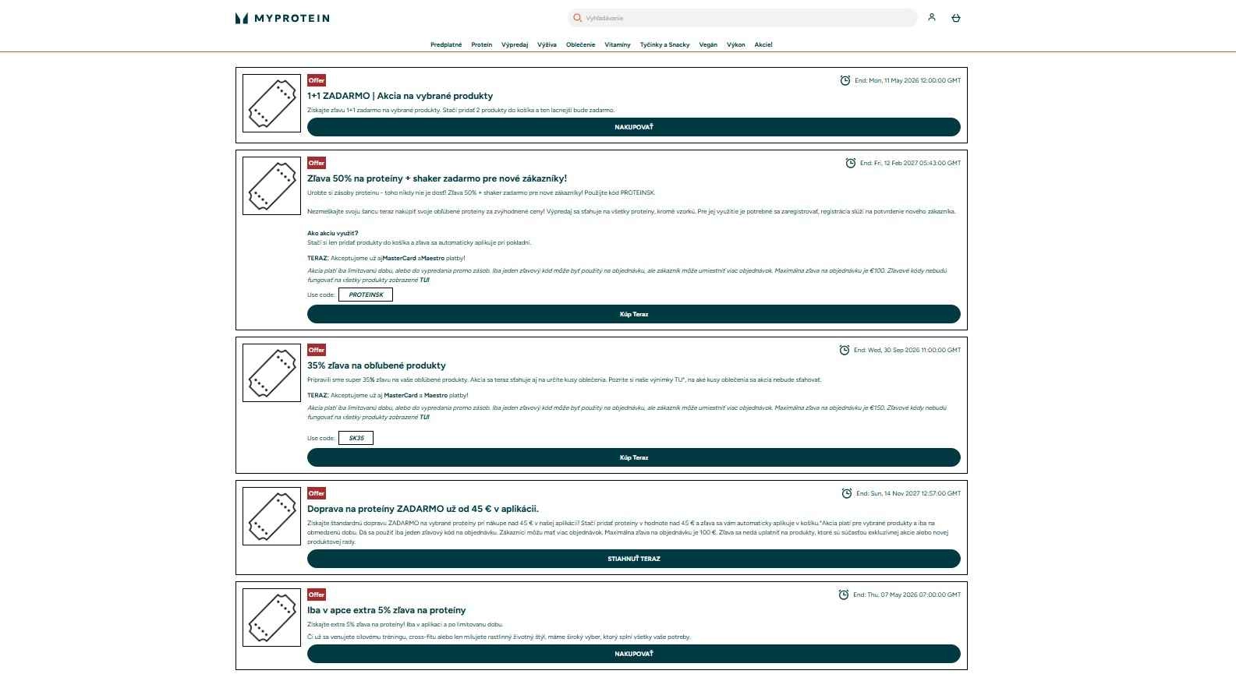
Task: Click alarm clock icon ending 30 Sep 2026
Action: click(x=845, y=350)
